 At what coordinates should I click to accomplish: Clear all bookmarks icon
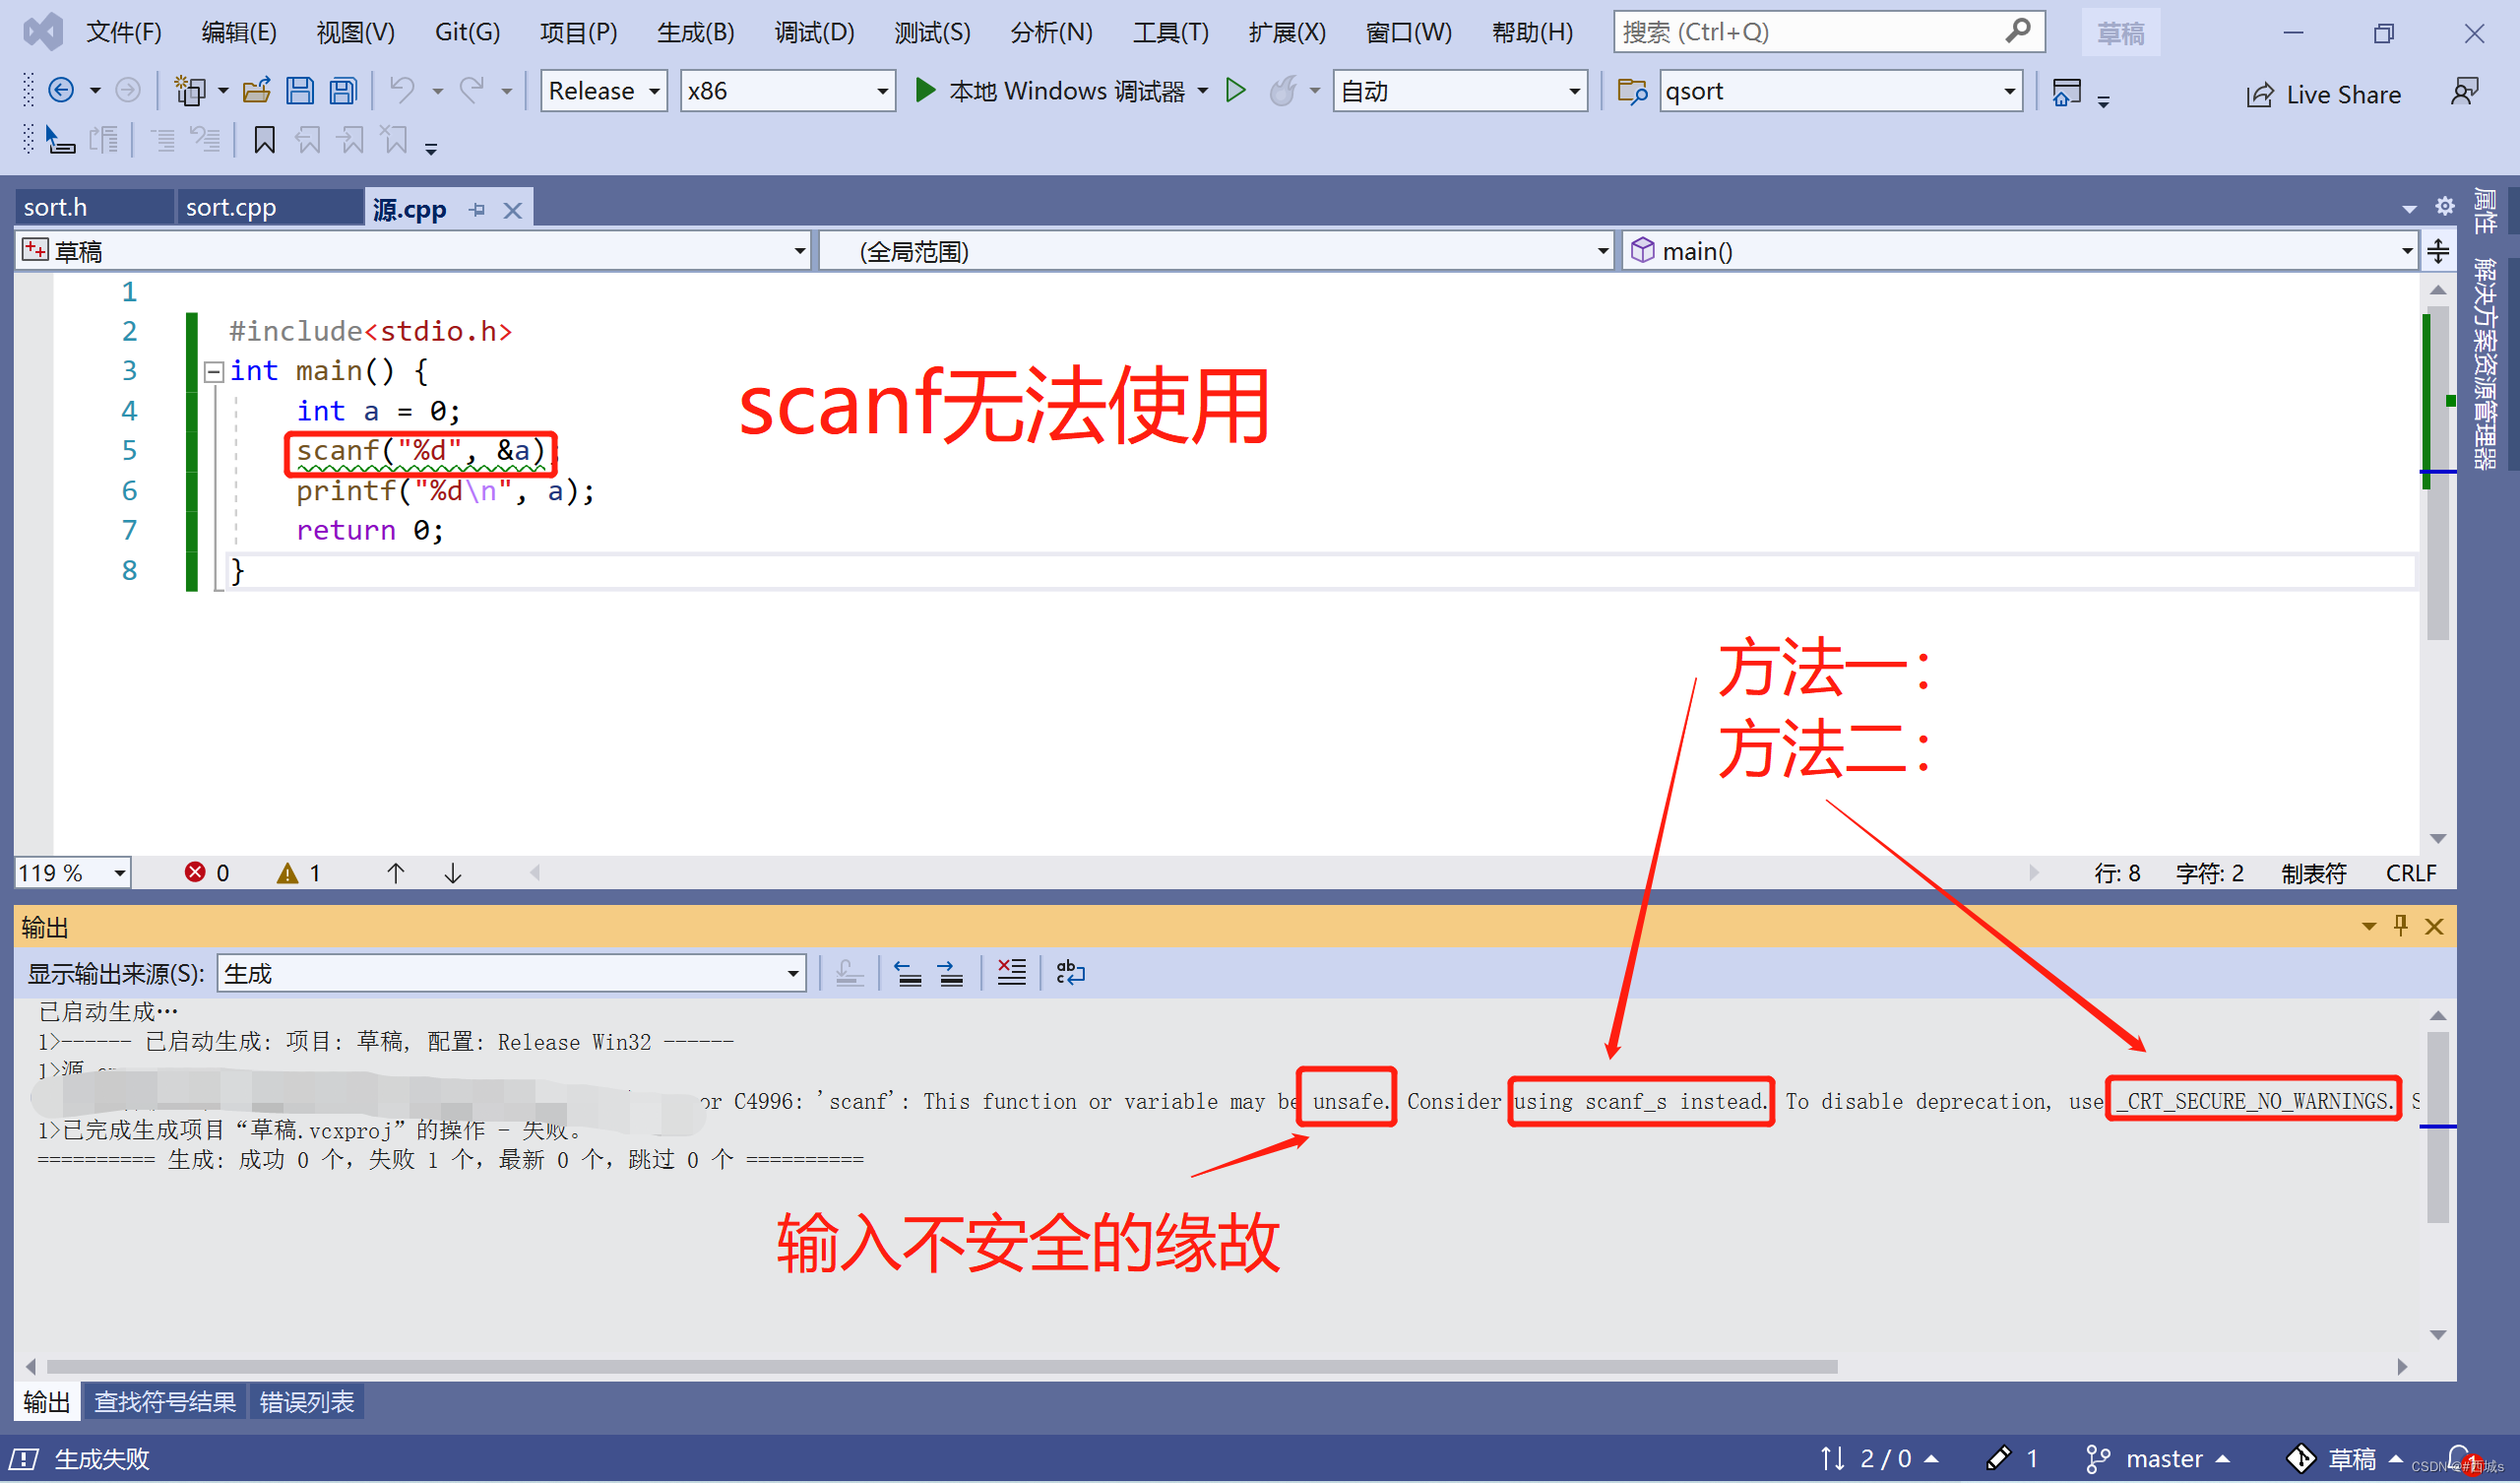point(395,140)
